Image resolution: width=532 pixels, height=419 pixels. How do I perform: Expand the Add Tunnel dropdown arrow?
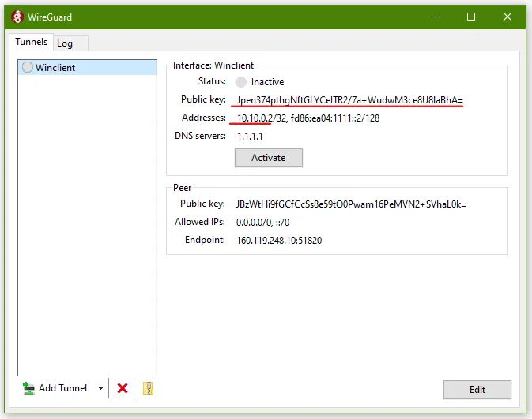[100, 388]
